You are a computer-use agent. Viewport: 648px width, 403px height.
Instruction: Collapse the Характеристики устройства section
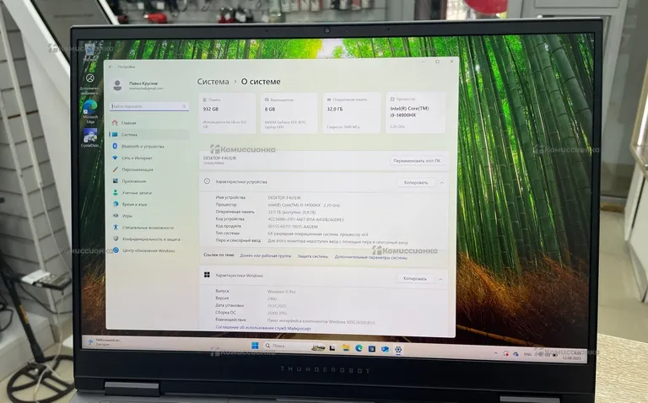pyautogui.click(x=442, y=182)
